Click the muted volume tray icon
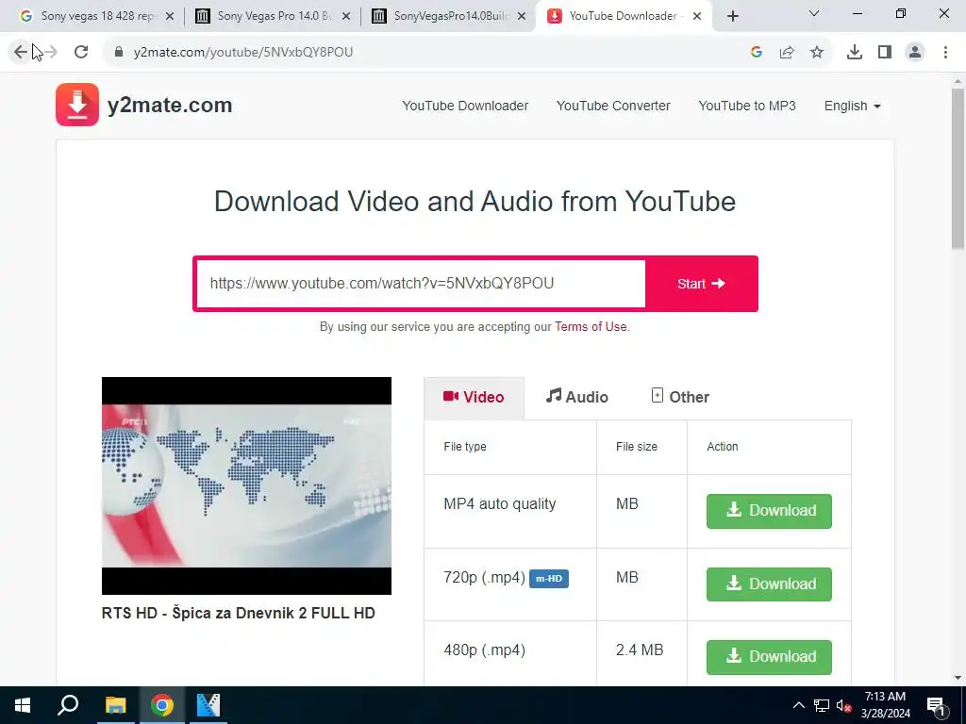 844,706
